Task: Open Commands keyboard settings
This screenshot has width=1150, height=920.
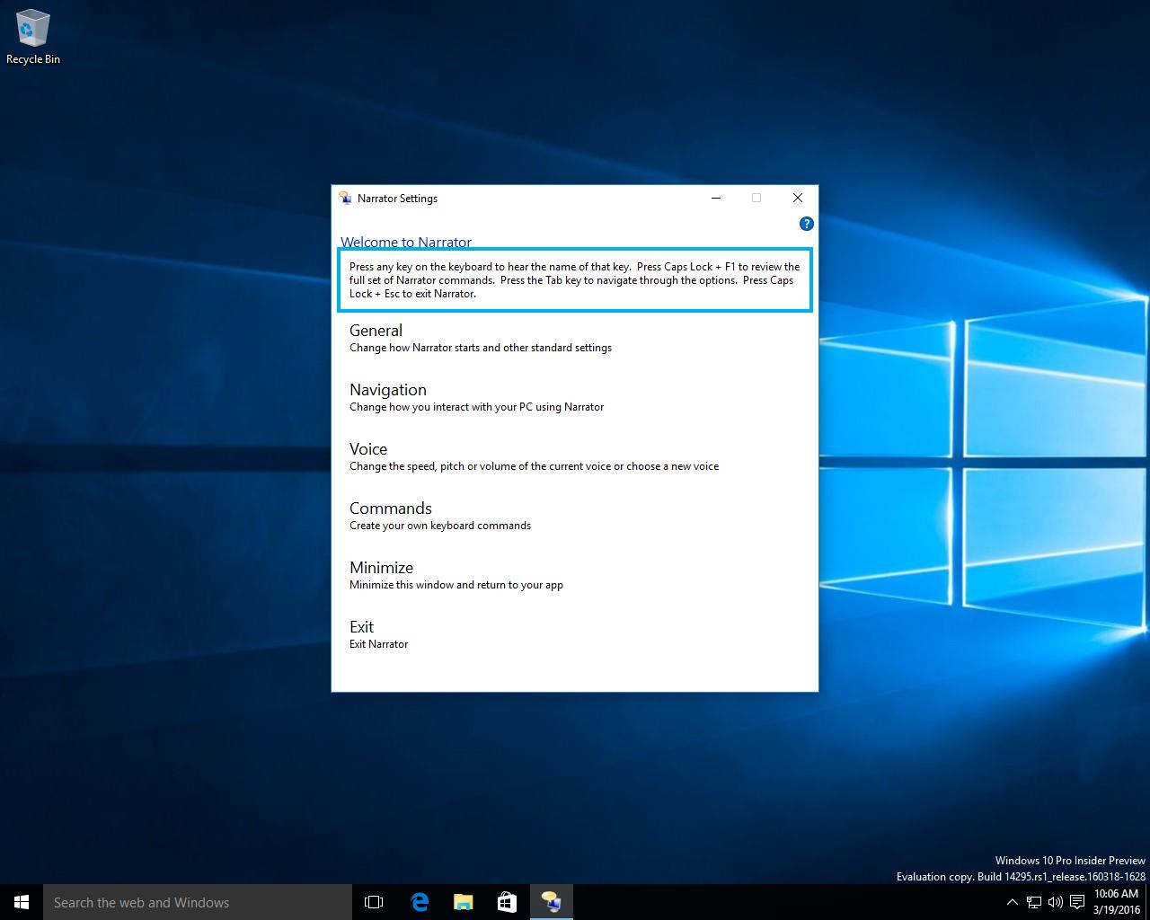Action: (x=440, y=516)
